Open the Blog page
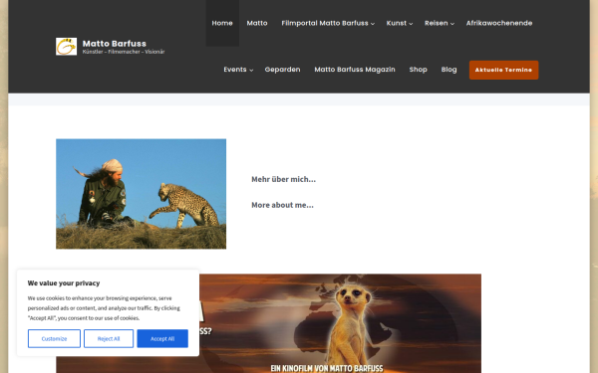 448,70
